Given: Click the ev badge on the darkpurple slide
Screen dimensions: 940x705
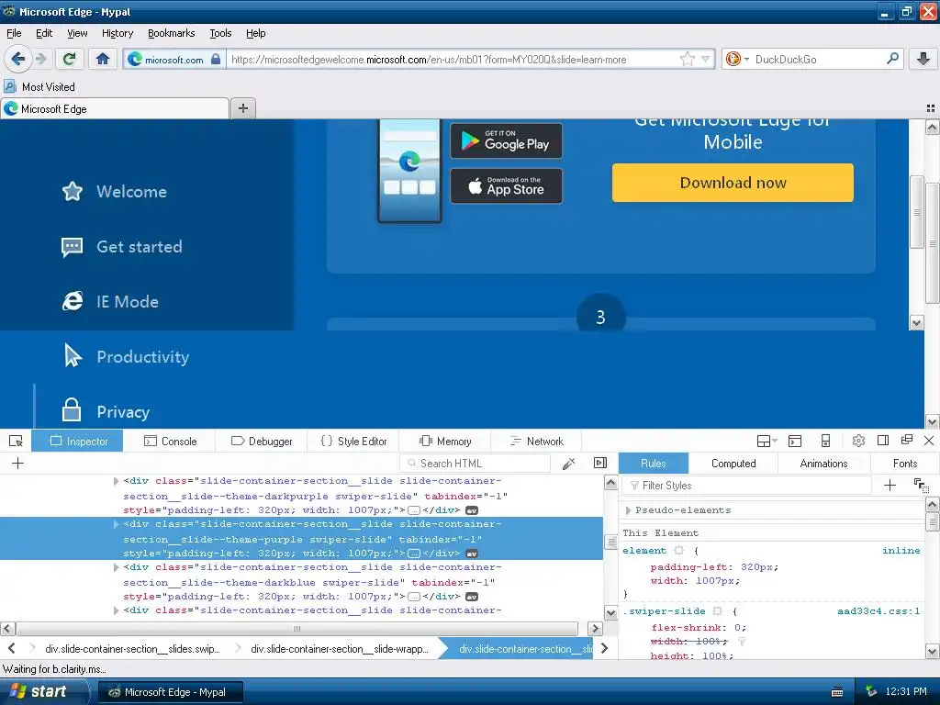Looking at the screenshot, I should (472, 510).
